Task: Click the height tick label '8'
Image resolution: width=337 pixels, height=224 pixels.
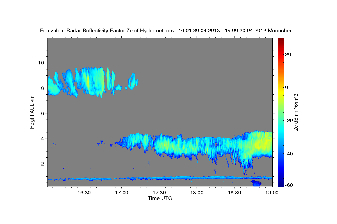Action: pyautogui.click(x=43, y=88)
